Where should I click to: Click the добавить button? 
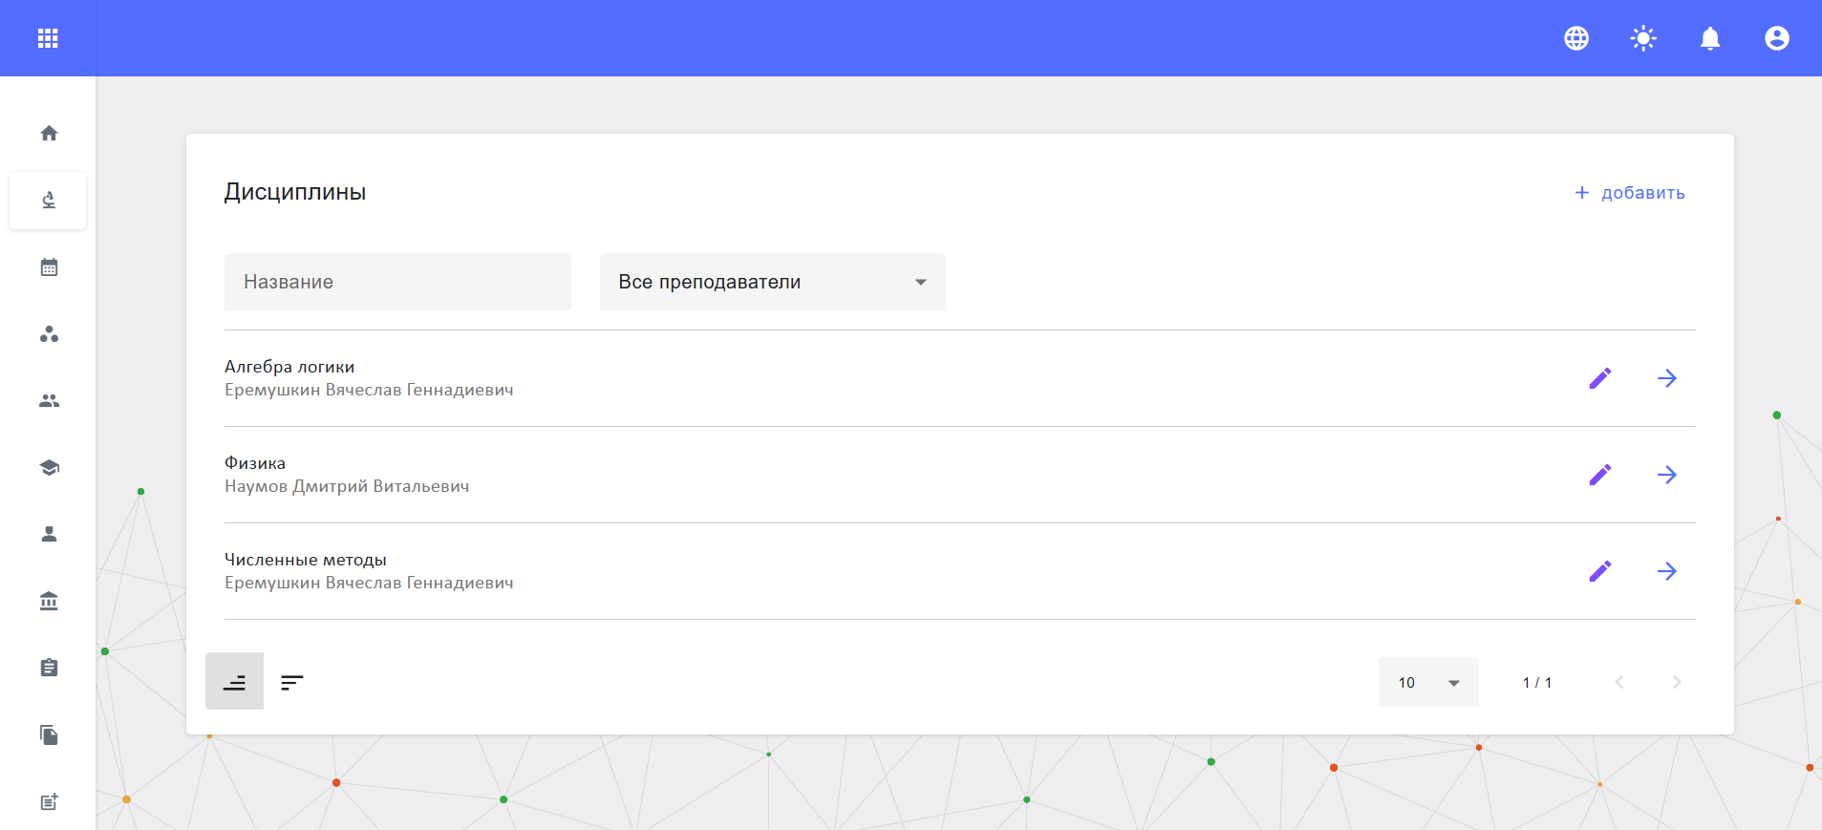tap(1630, 193)
